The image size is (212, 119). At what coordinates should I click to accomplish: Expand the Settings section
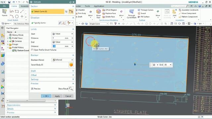pyautogui.click(x=52, y=79)
